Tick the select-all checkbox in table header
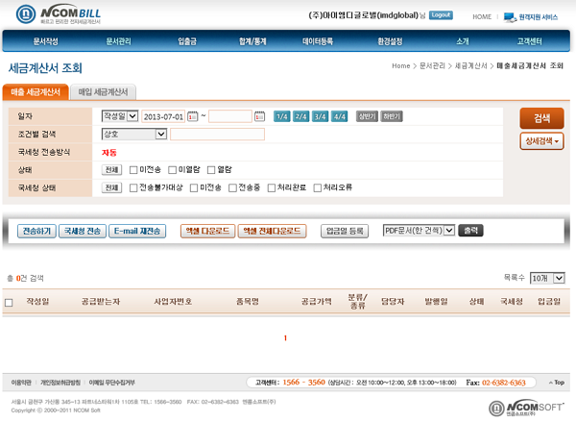 click(x=9, y=302)
